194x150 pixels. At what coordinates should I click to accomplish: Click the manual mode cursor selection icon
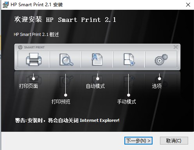click(x=129, y=59)
